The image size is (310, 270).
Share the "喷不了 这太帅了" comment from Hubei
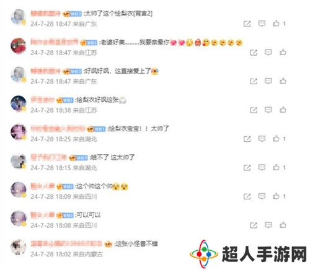[x=247, y=167]
